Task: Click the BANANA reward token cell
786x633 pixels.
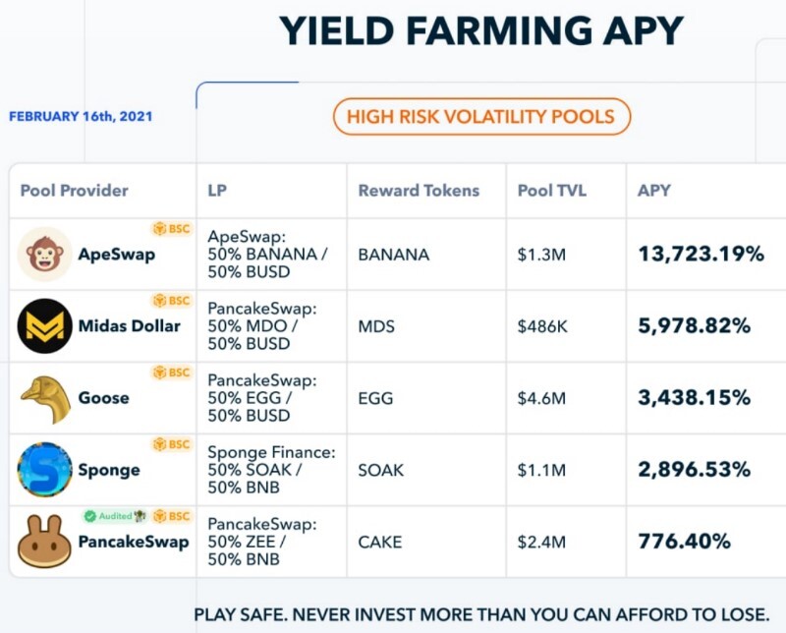Action: pos(394,255)
